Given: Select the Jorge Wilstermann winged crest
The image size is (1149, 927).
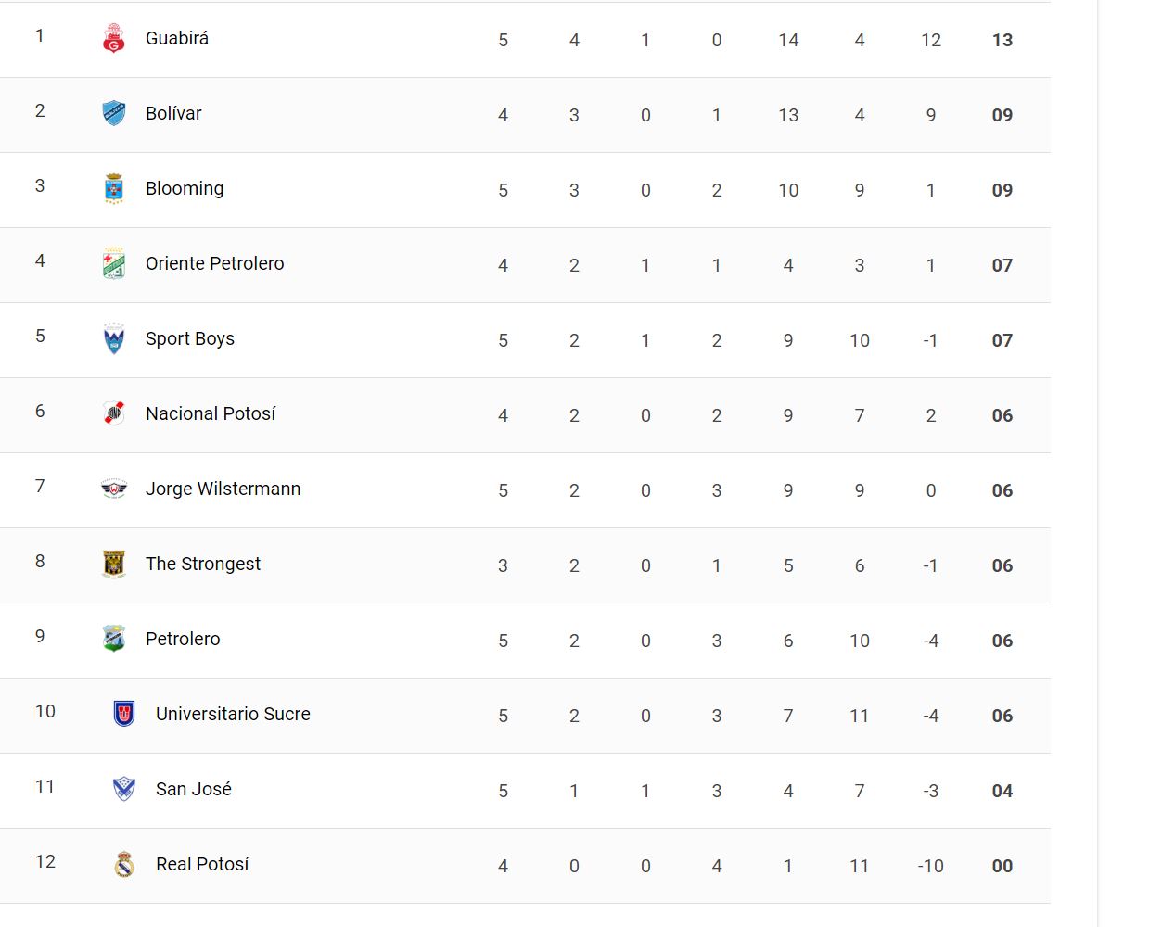Looking at the screenshot, I should coord(113,489).
